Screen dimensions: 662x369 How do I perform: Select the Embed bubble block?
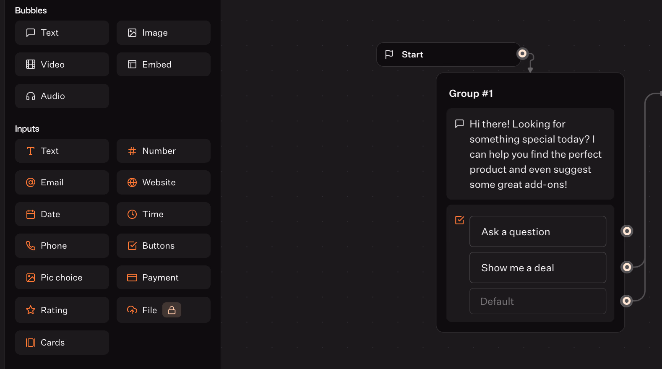click(x=163, y=64)
